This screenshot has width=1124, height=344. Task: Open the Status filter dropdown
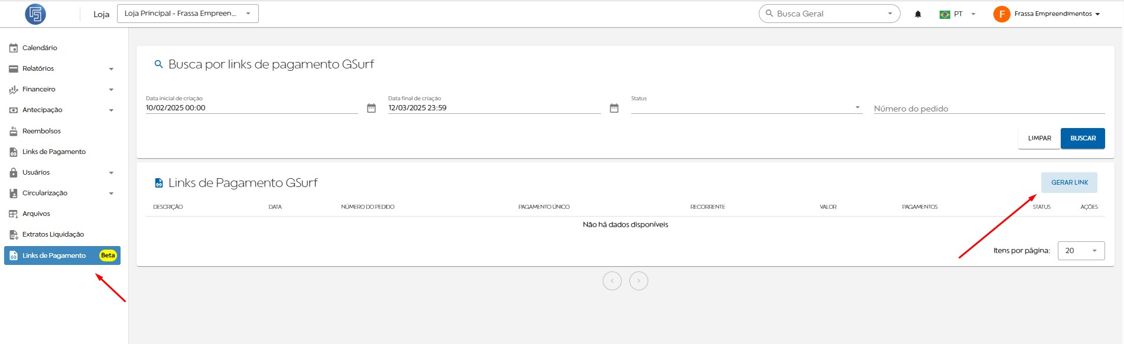tap(745, 107)
